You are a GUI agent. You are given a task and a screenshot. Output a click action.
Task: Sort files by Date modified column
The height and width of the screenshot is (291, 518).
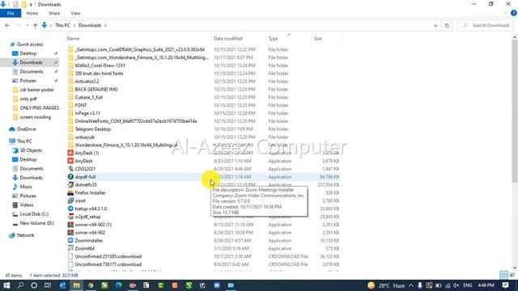(x=227, y=39)
